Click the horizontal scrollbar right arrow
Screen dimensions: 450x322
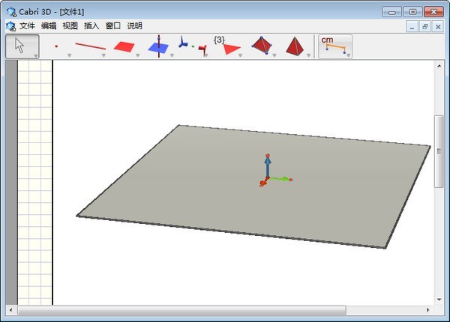pyautogui.click(x=428, y=310)
